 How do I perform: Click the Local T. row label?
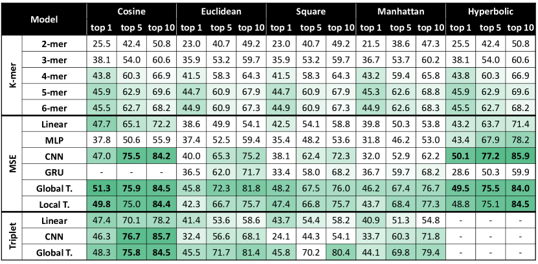point(54,205)
